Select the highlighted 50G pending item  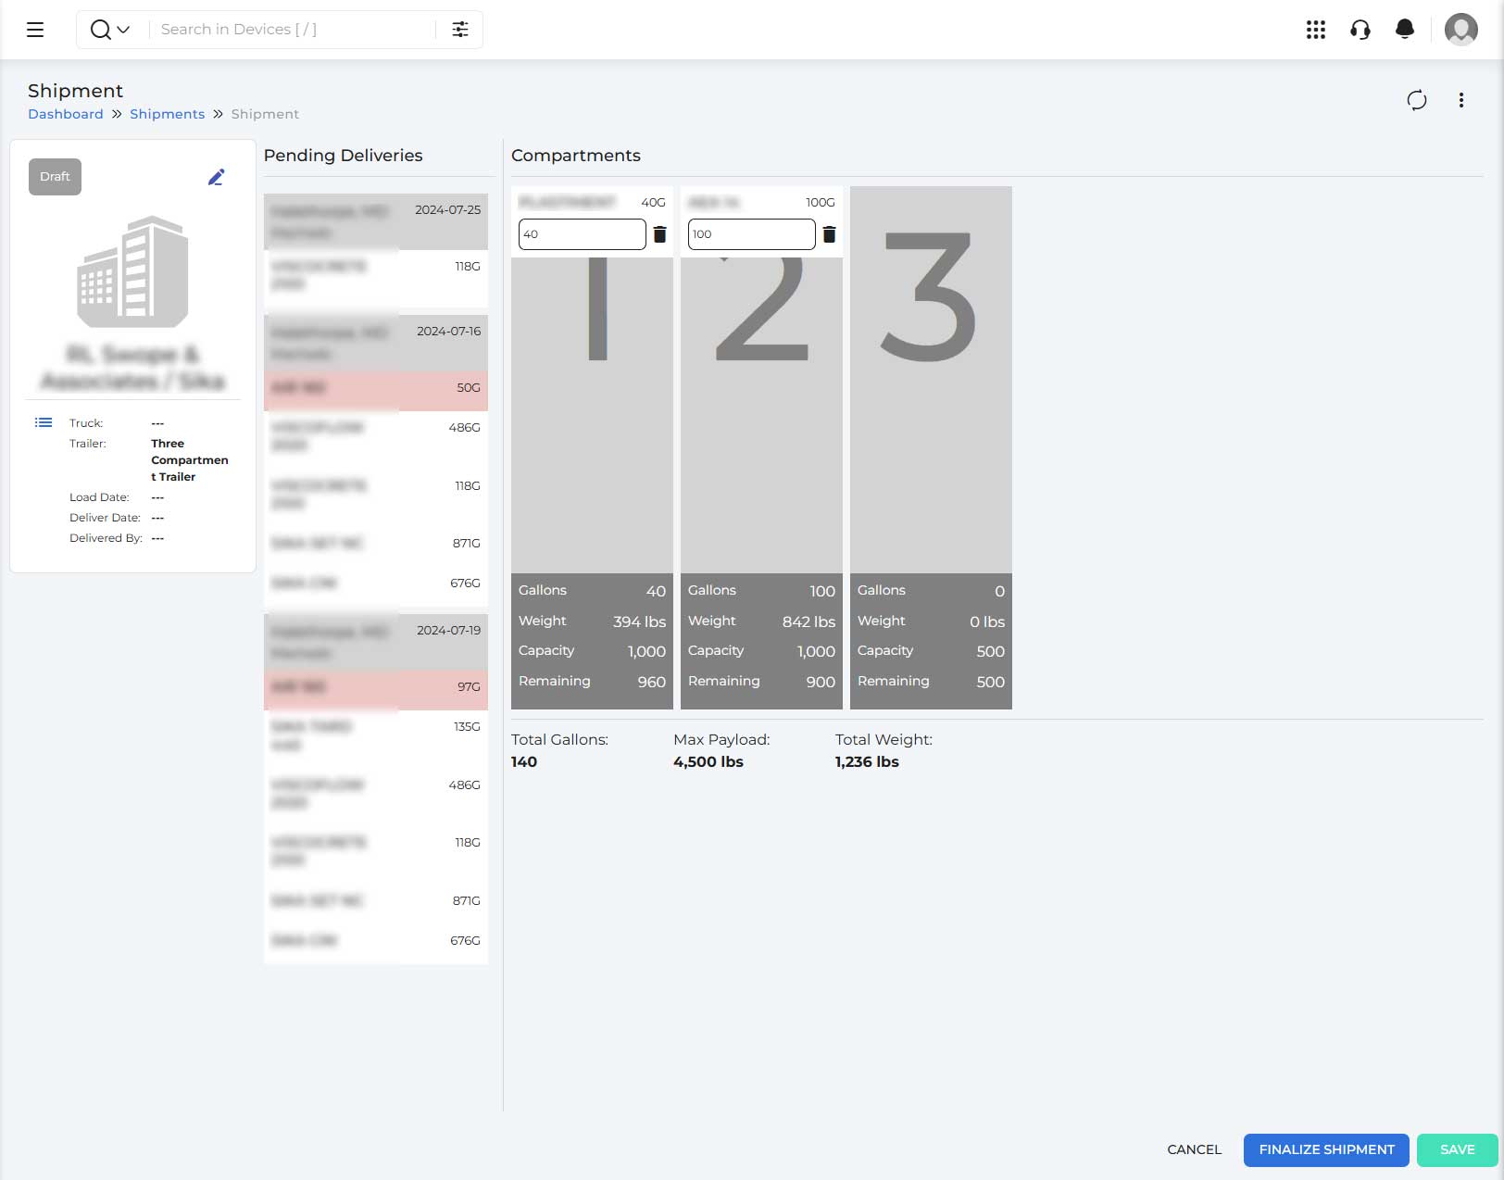pyautogui.click(x=376, y=389)
